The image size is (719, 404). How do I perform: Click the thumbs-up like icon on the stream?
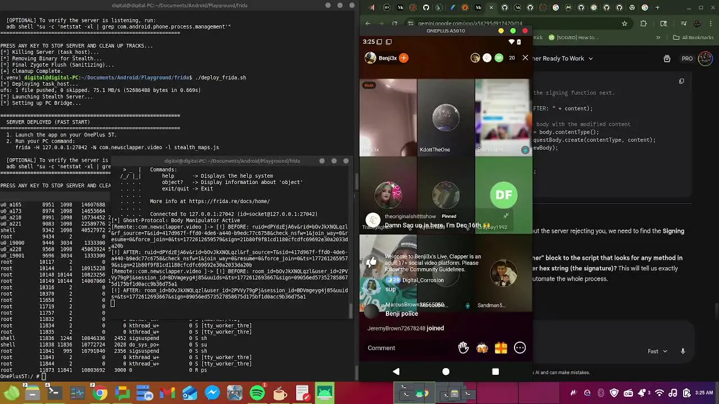(371, 261)
